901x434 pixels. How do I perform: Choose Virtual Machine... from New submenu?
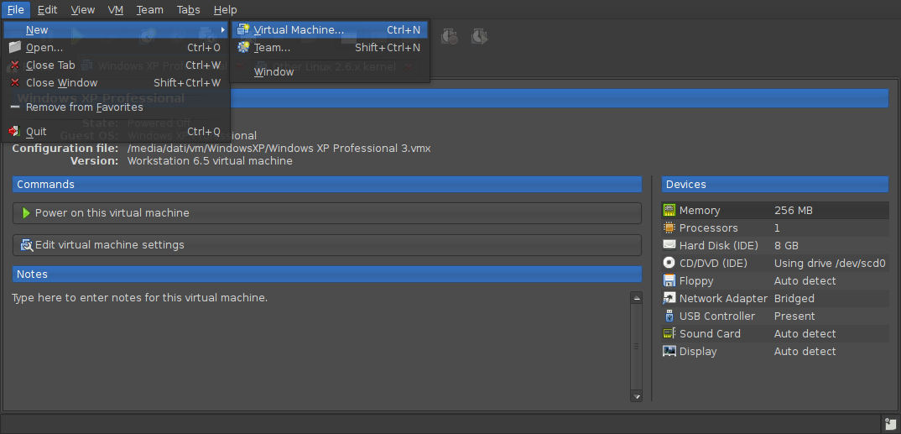[x=330, y=30]
